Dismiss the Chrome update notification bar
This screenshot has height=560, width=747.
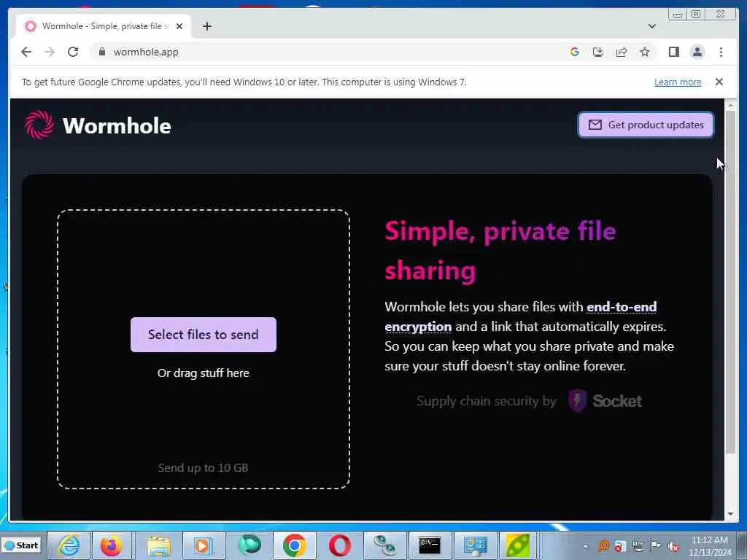click(719, 82)
